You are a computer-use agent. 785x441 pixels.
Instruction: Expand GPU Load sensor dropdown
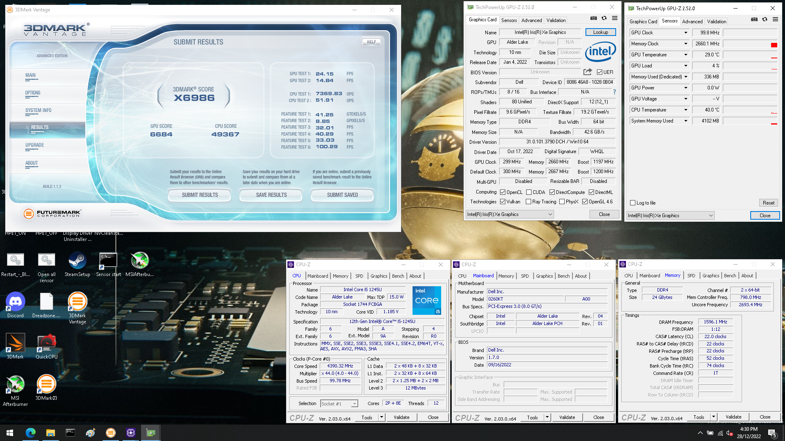pyautogui.click(x=686, y=66)
